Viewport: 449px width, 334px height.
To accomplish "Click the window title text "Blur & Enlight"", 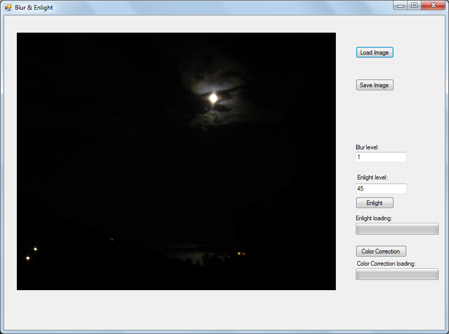I will pos(34,8).
